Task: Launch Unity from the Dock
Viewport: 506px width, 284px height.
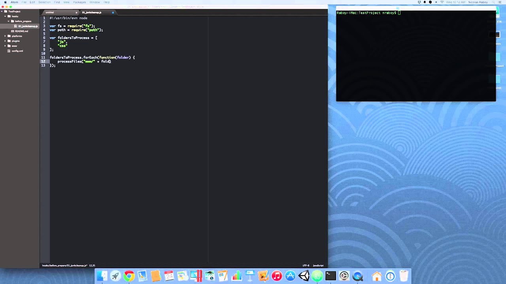Action: pos(304,276)
